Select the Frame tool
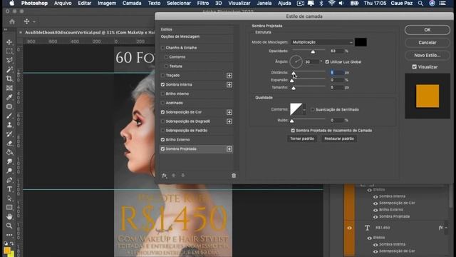This screenshot has width=456, height=257. [9, 88]
